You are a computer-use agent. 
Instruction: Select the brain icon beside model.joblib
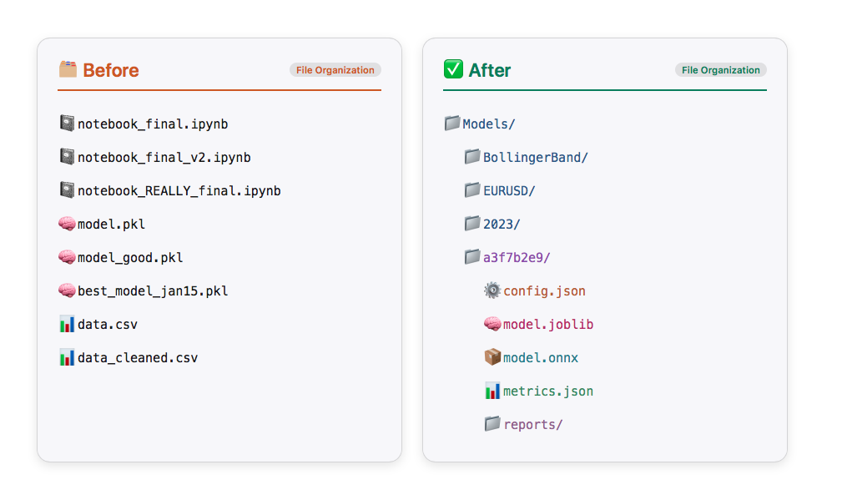(492, 324)
